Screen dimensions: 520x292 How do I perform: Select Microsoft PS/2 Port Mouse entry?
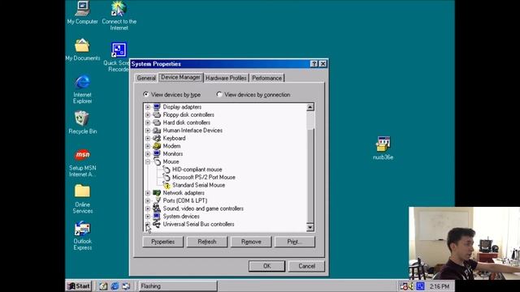tap(204, 177)
